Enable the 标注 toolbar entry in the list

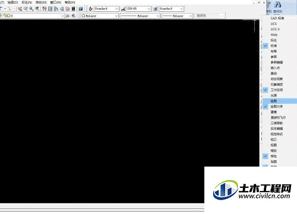[280, 40]
